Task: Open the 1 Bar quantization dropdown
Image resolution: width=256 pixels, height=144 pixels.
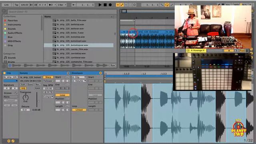Action: tap(62, 5)
